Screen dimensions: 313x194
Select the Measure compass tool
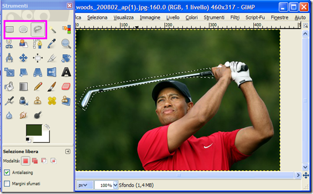9,58
